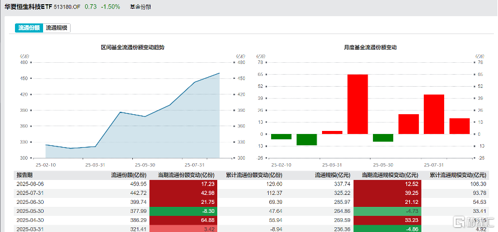The height and width of the screenshot is (232, 498).
Task: Click the red 39.25 scale change cell
Action: (x=387, y=193)
